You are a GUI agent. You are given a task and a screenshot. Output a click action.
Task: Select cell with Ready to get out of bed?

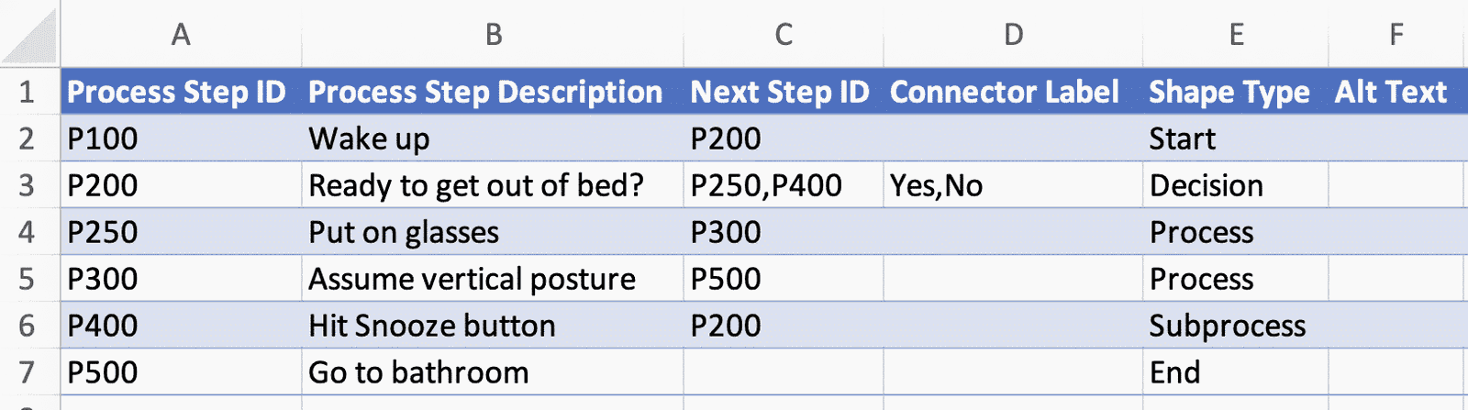pos(476,185)
